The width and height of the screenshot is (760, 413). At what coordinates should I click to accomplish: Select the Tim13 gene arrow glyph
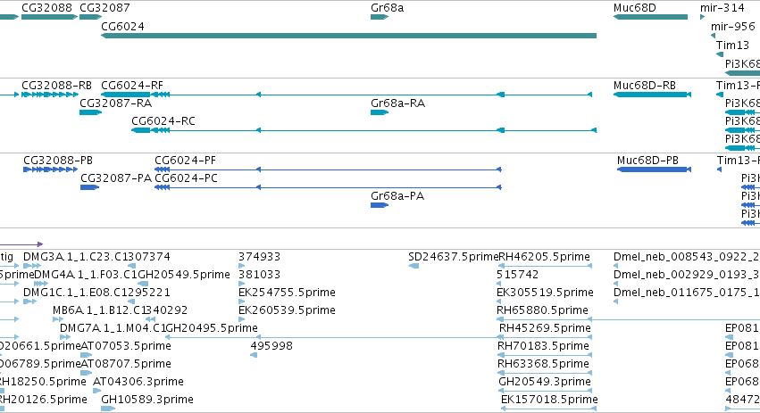coord(720,54)
